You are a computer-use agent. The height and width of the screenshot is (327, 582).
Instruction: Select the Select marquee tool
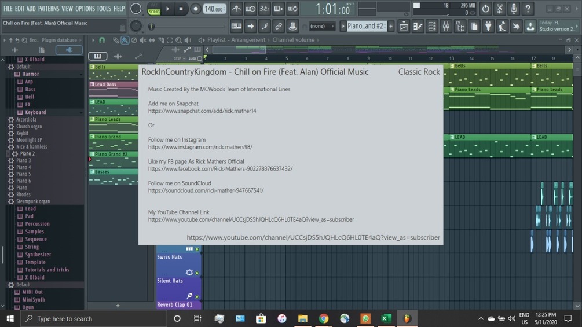click(170, 40)
